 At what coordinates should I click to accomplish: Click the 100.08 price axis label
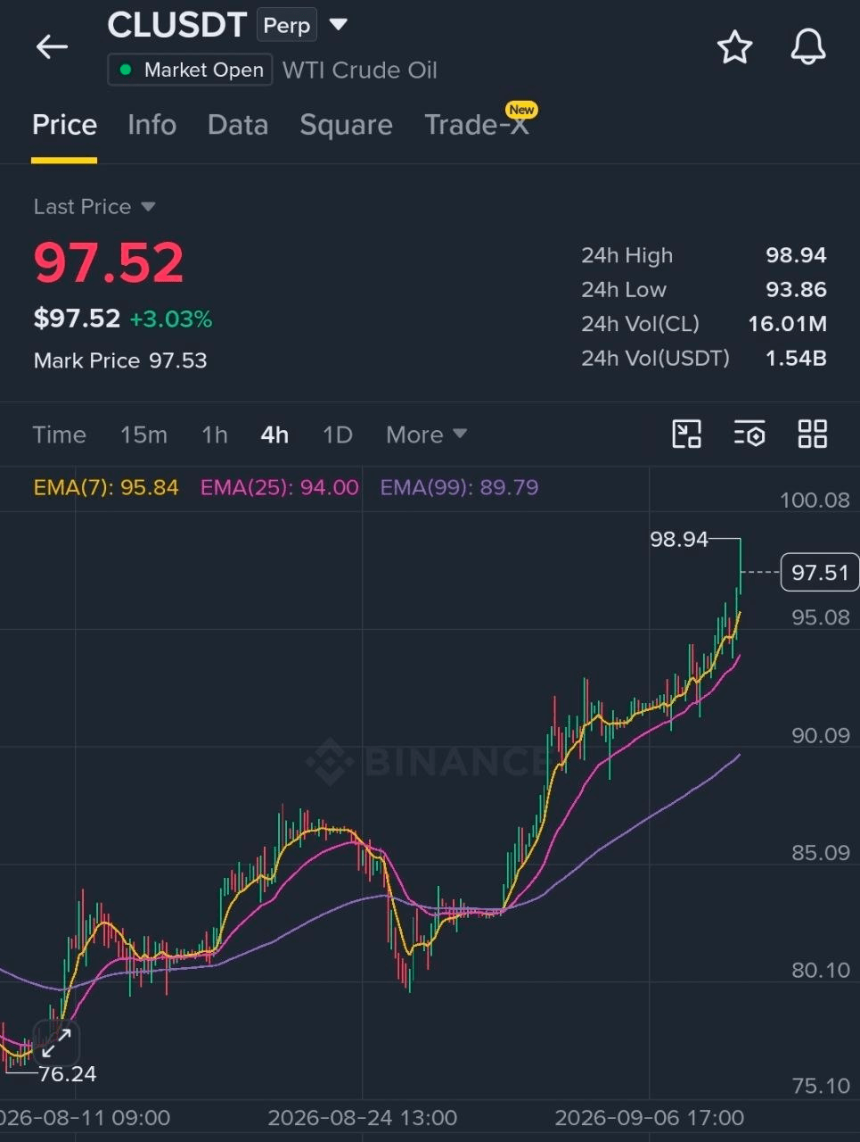click(x=815, y=500)
